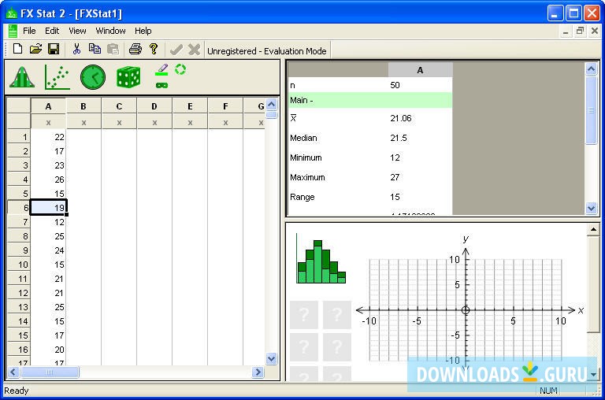Click the FX Stat document icon beside File
Screen dimensions: 605x400
(x=13, y=31)
